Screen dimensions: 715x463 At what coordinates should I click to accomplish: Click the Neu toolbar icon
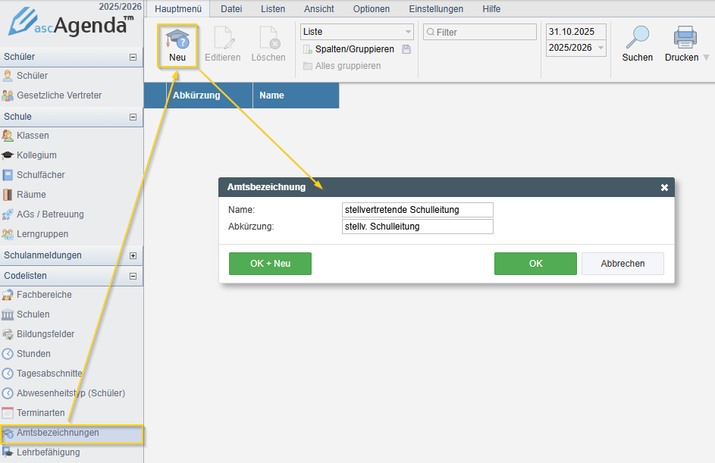[177, 39]
